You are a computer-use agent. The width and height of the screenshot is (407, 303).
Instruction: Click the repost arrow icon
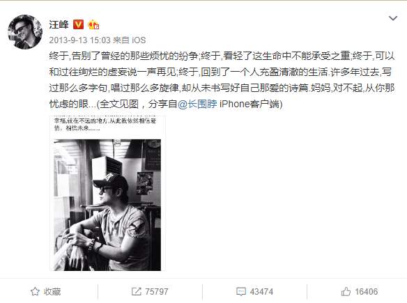click(136, 292)
